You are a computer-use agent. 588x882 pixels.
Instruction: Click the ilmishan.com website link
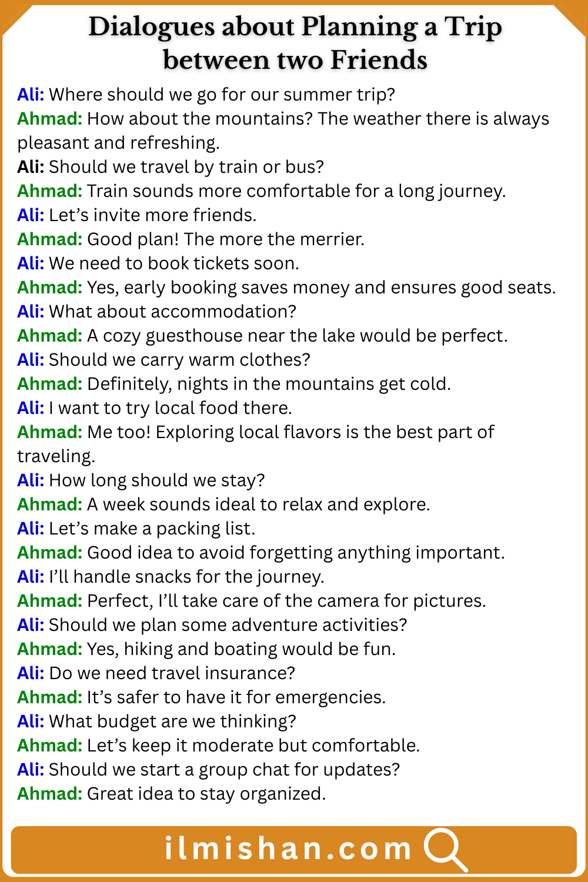(x=288, y=849)
